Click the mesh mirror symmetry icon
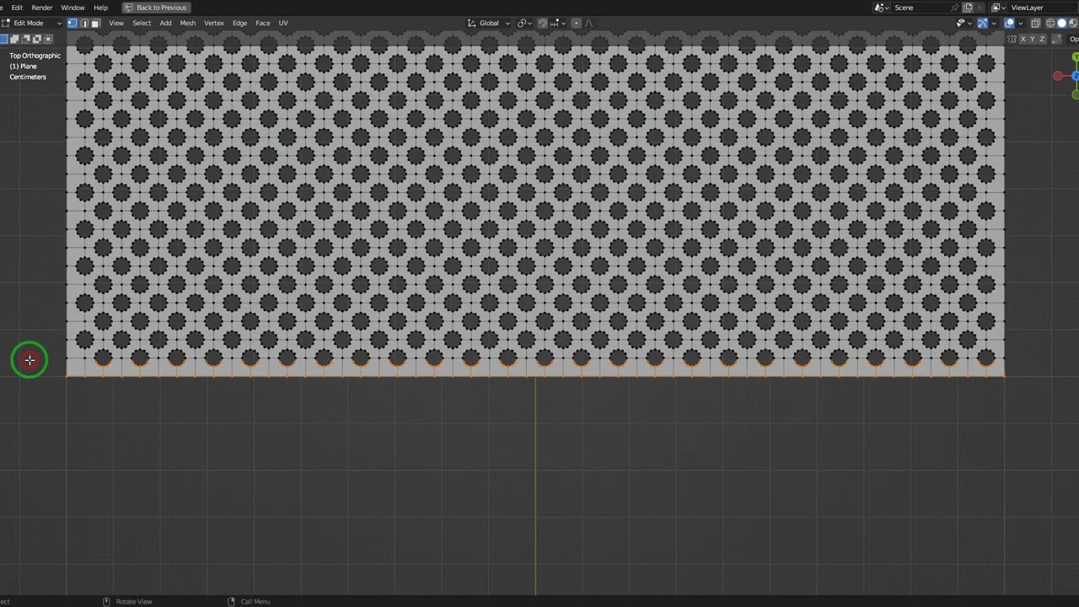This screenshot has height=607, width=1079. [x=1012, y=39]
